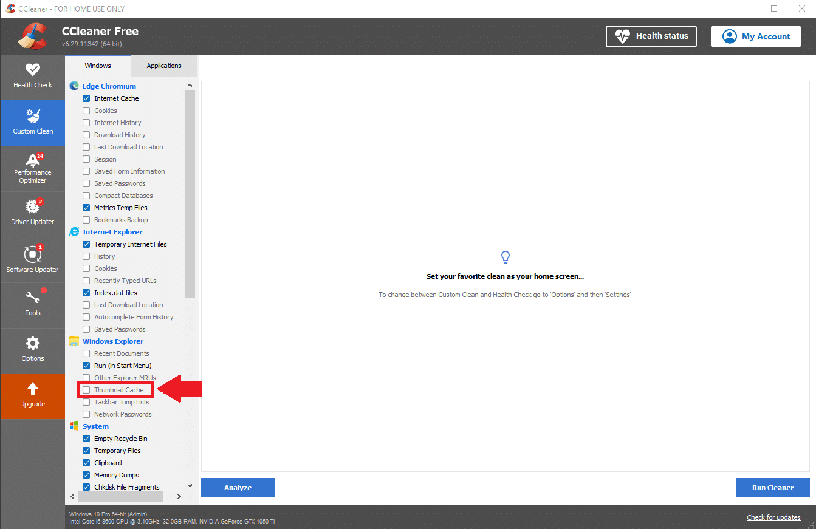This screenshot has width=816, height=529.
Task: Check Recent Documents option
Action: [x=86, y=353]
